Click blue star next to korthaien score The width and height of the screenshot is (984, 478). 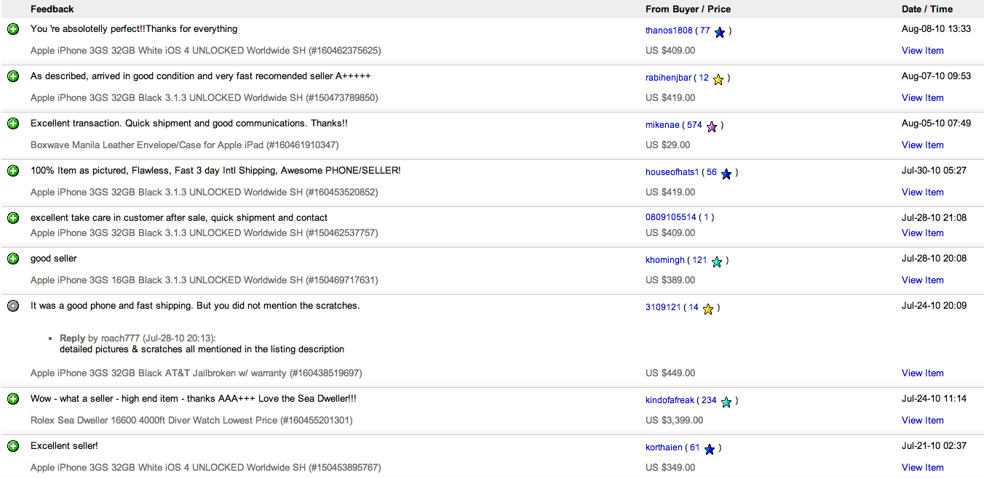coord(710,449)
